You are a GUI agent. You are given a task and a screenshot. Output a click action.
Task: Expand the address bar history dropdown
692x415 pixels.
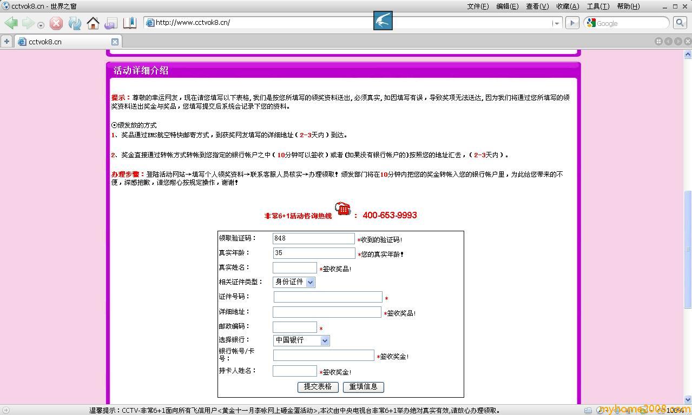(x=556, y=23)
